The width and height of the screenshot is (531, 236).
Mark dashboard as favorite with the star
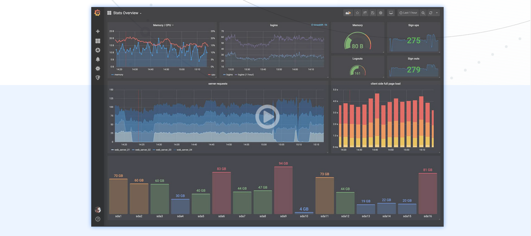point(357,12)
